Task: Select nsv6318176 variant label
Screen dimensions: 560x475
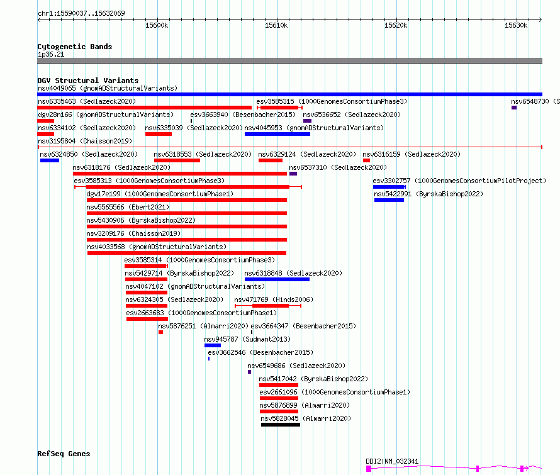Action: [x=121, y=167]
